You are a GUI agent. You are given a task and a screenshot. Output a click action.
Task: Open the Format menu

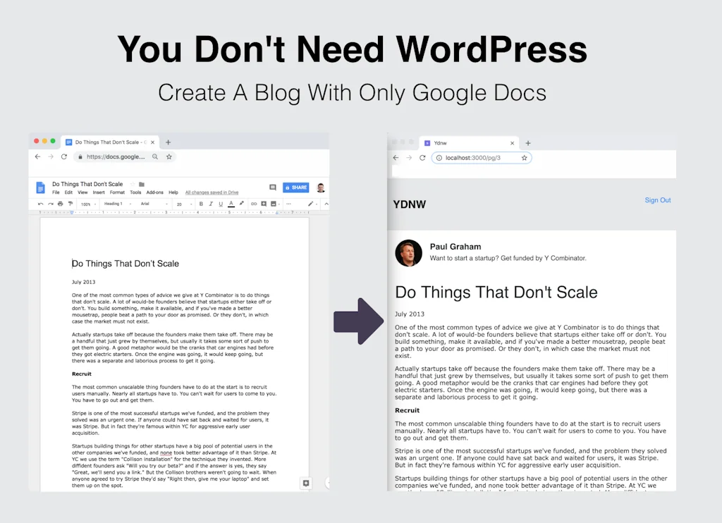click(x=117, y=194)
